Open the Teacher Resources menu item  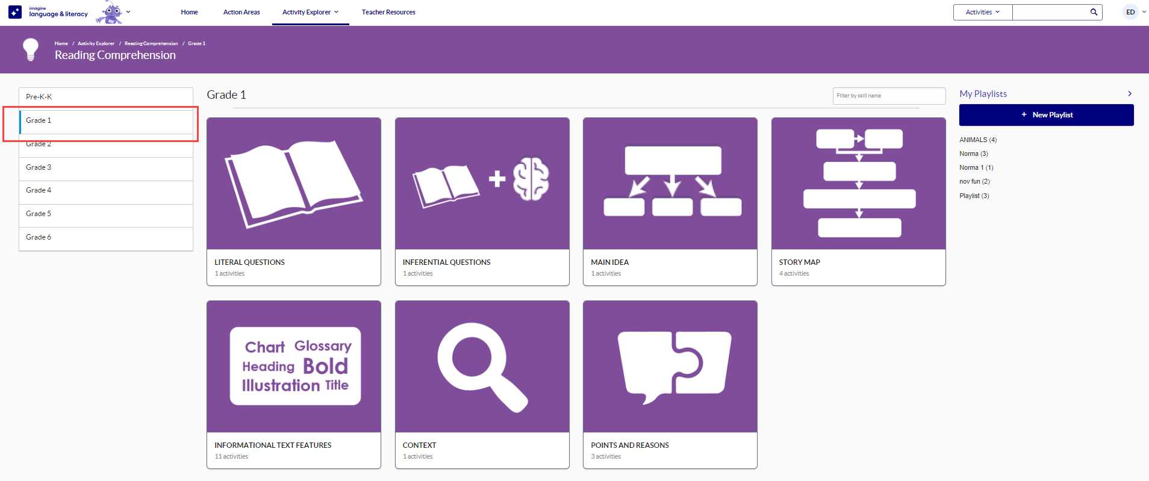[388, 12]
